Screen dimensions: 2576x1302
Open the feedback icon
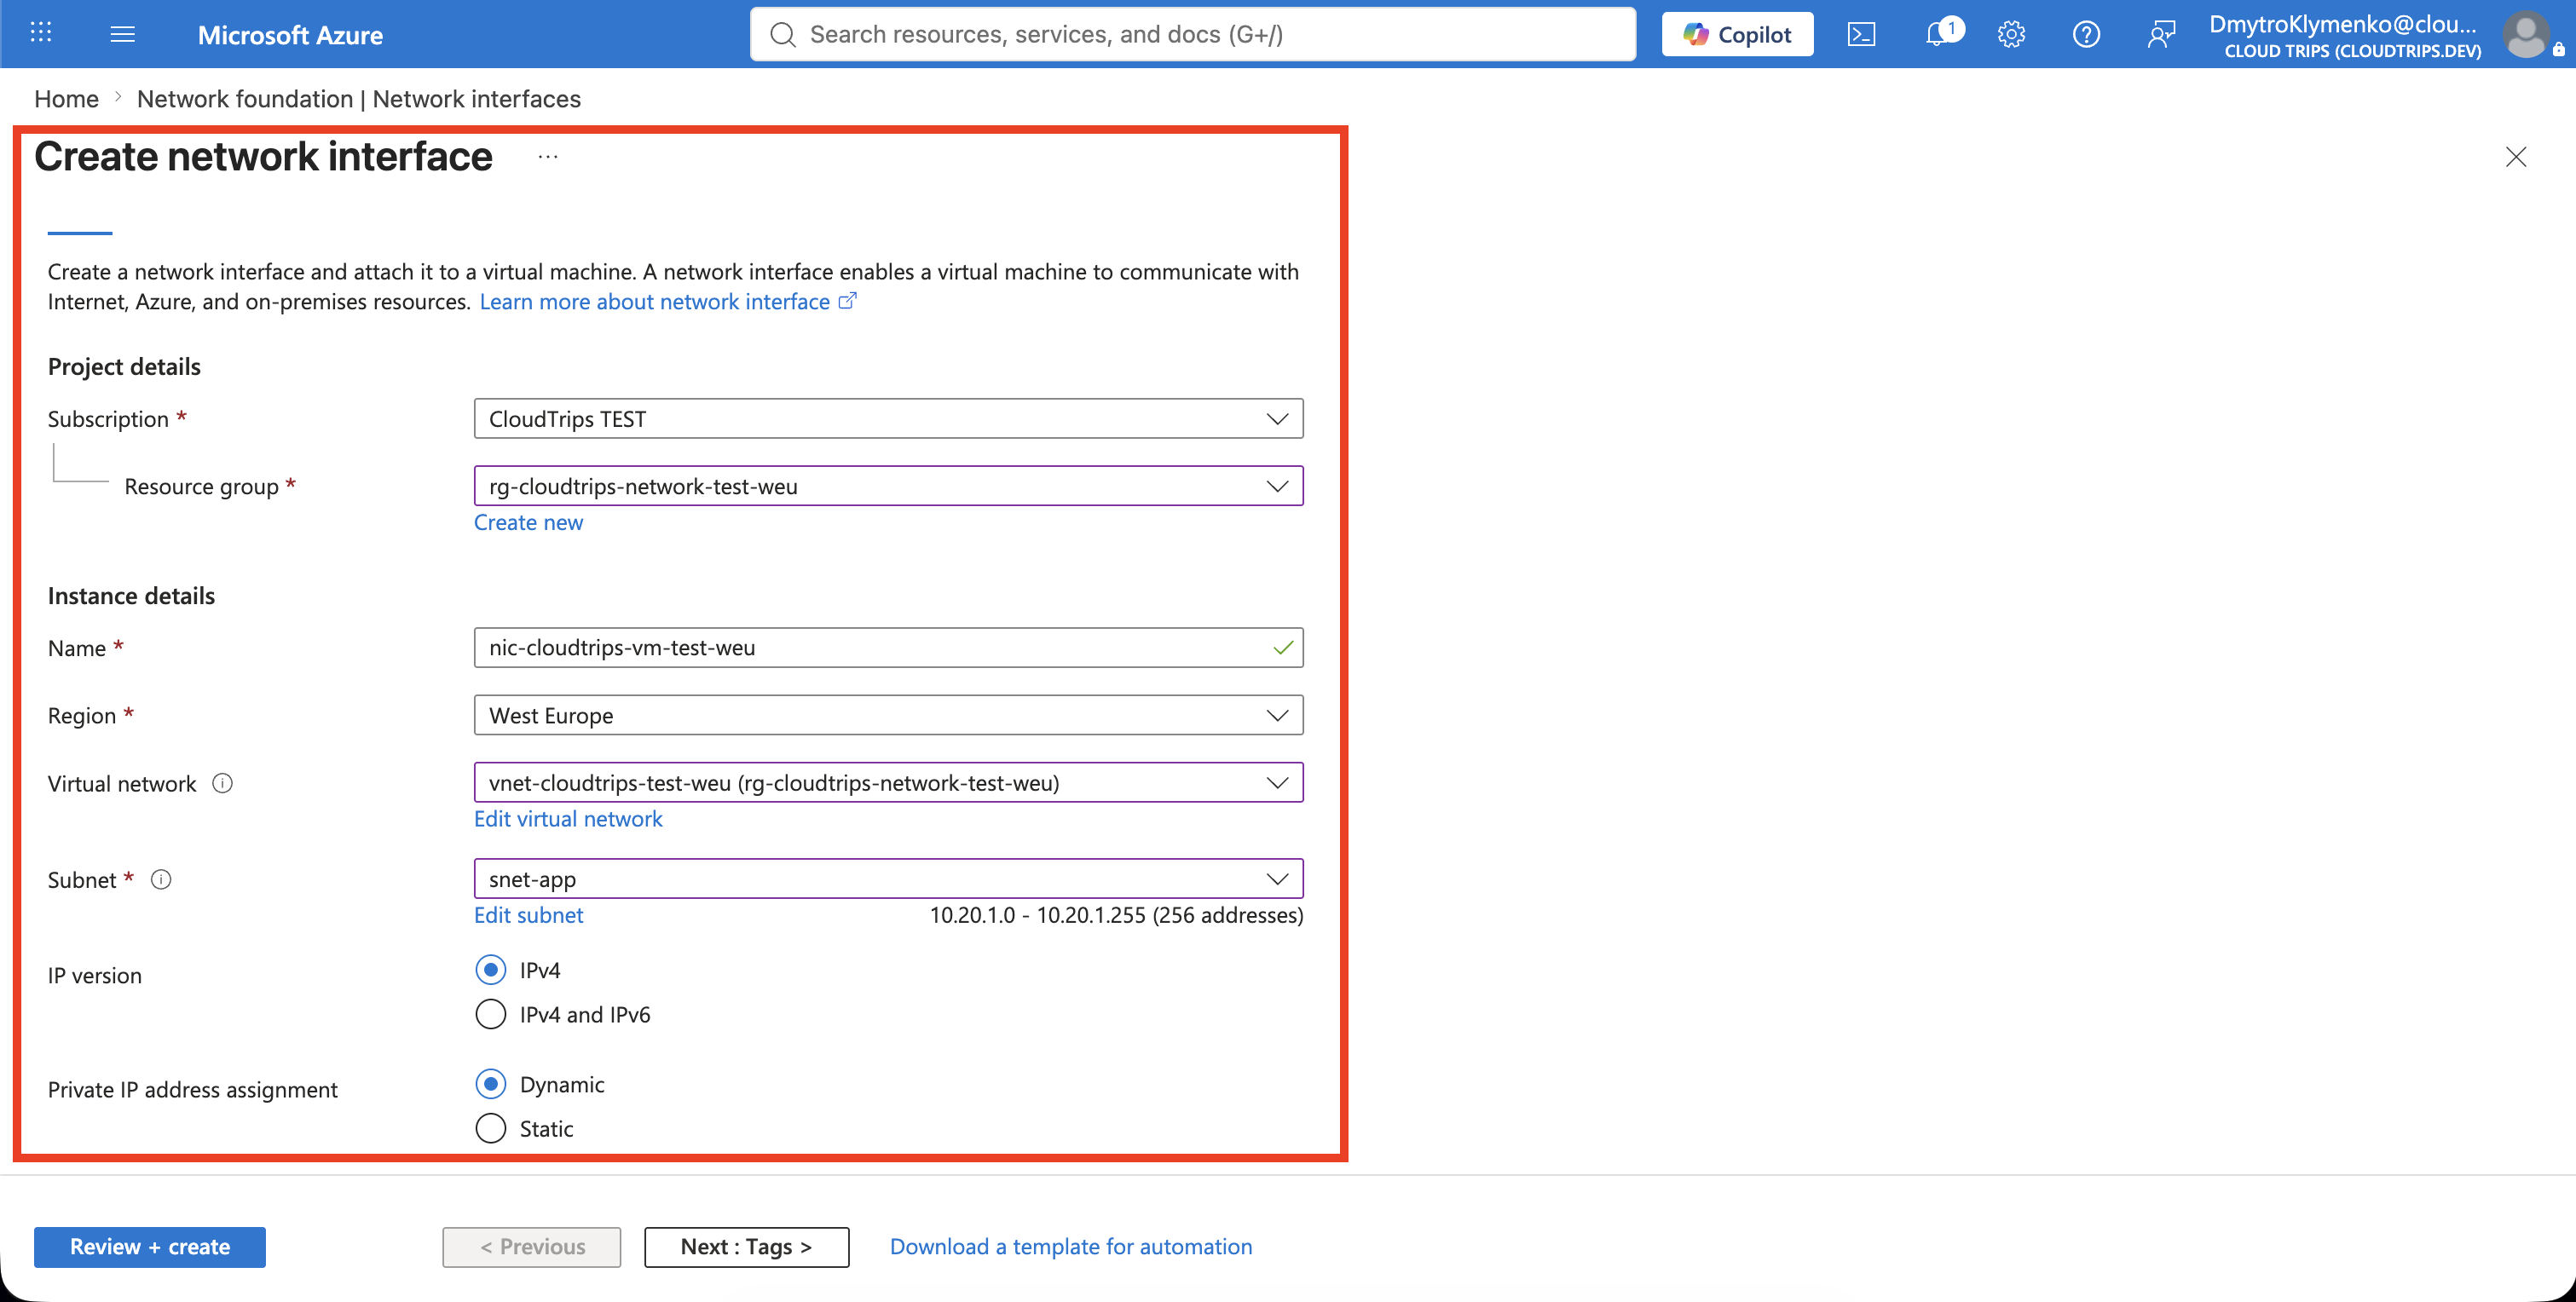pos(2161,34)
